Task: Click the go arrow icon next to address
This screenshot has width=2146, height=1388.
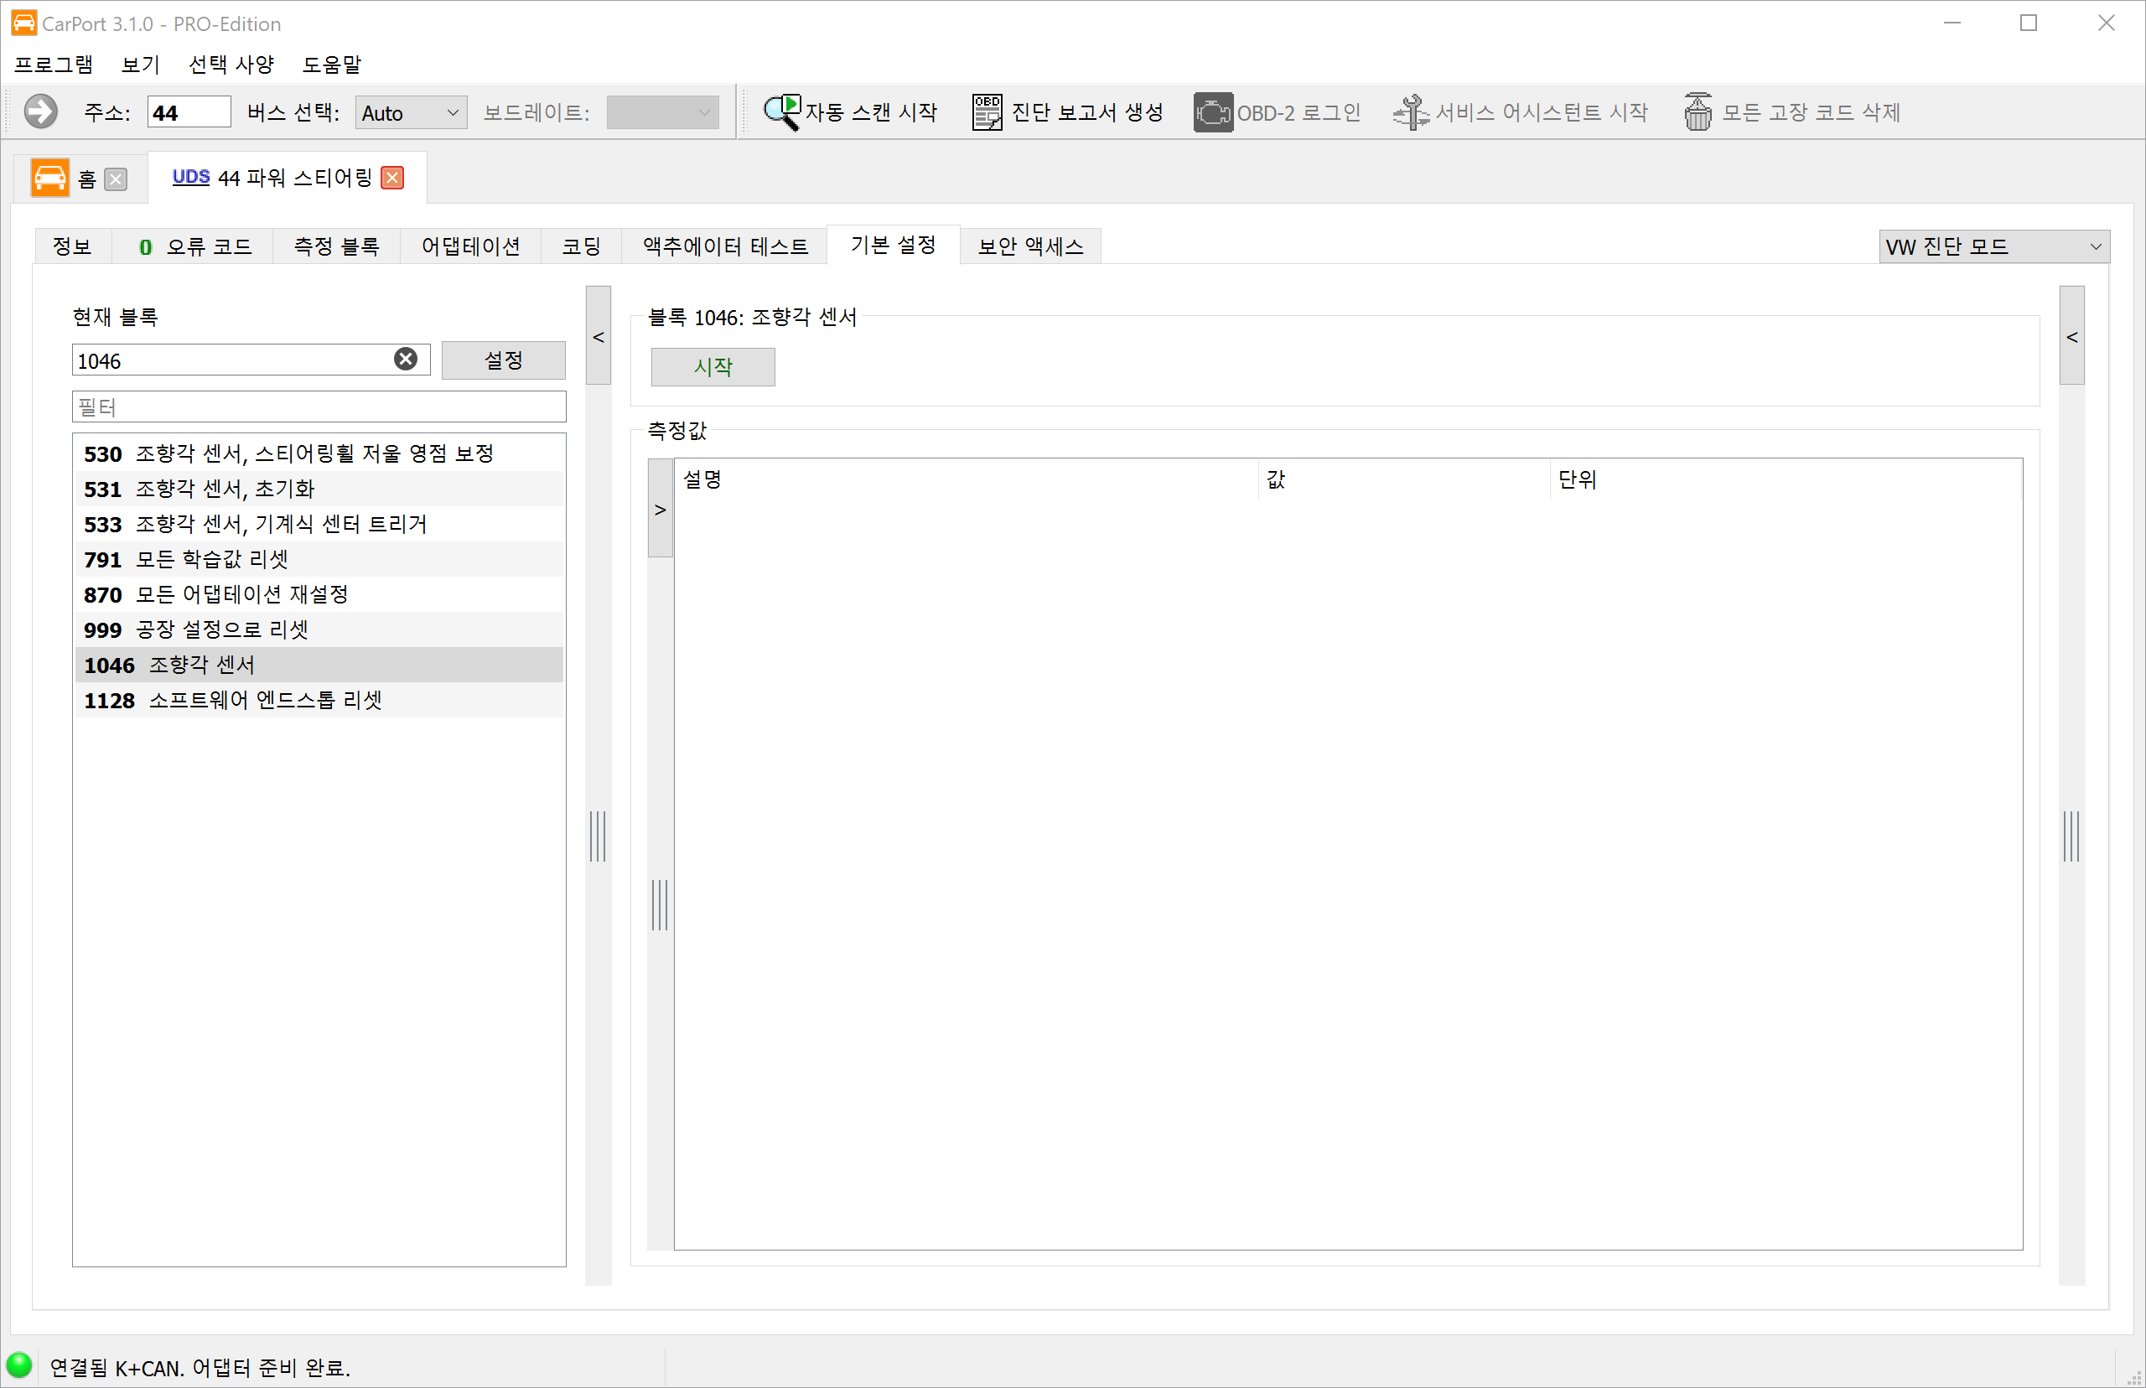Action: [x=40, y=111]
